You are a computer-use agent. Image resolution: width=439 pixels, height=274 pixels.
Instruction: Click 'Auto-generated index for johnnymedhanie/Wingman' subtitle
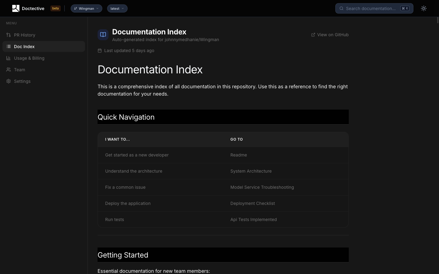[x=166, y=40]
